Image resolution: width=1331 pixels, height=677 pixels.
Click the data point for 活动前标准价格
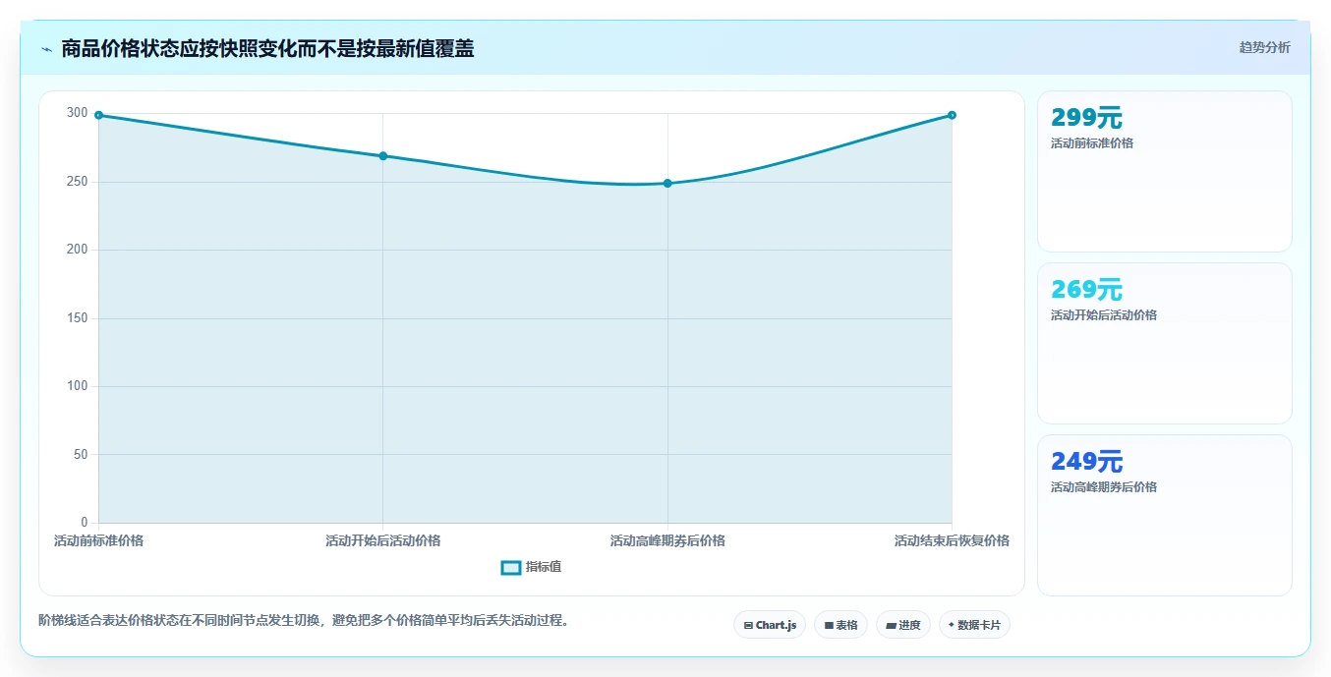[x=98, y=115]
